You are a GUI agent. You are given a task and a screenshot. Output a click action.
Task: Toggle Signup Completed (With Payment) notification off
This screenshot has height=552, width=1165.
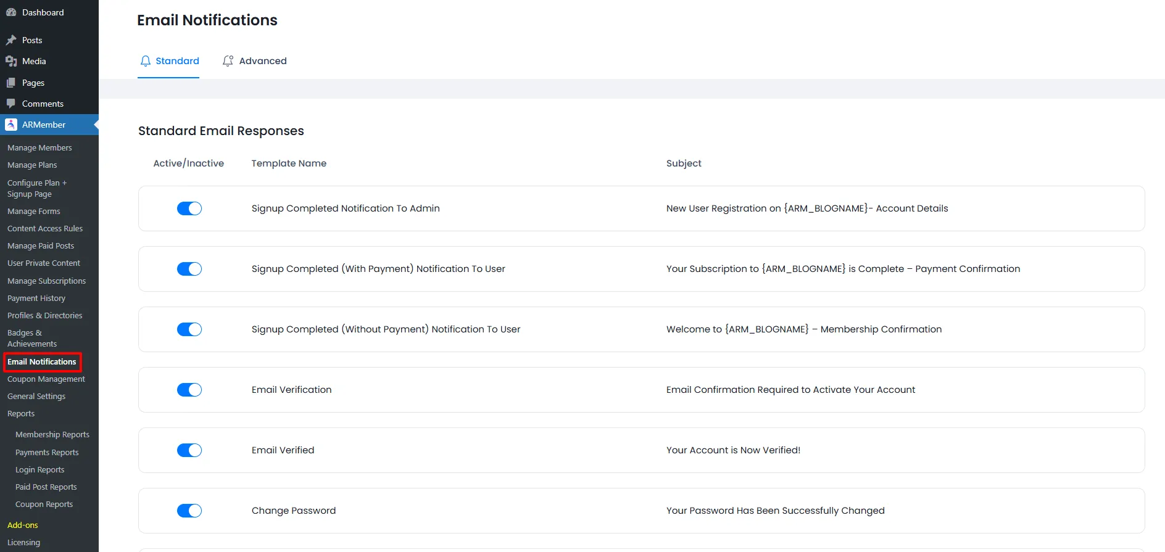click(x=189, y=269)
